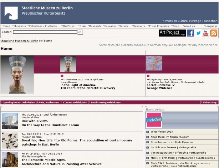
Task: Click Staatliche Museen zu Berlin breadcrumb link
Action: (19, 41)
